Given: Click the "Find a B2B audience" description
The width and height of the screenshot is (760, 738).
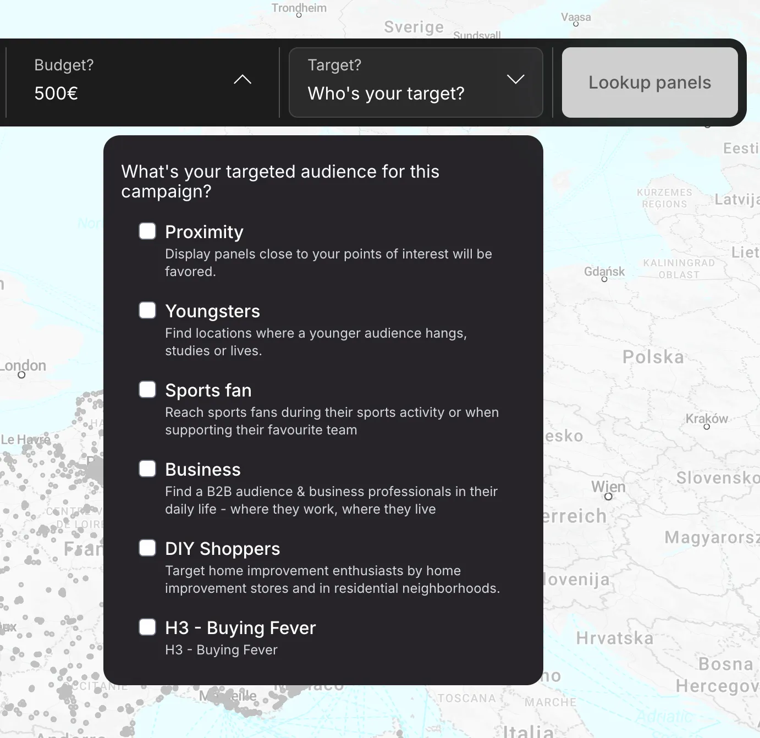Looking at the screenshot, I should click(331, 500).
